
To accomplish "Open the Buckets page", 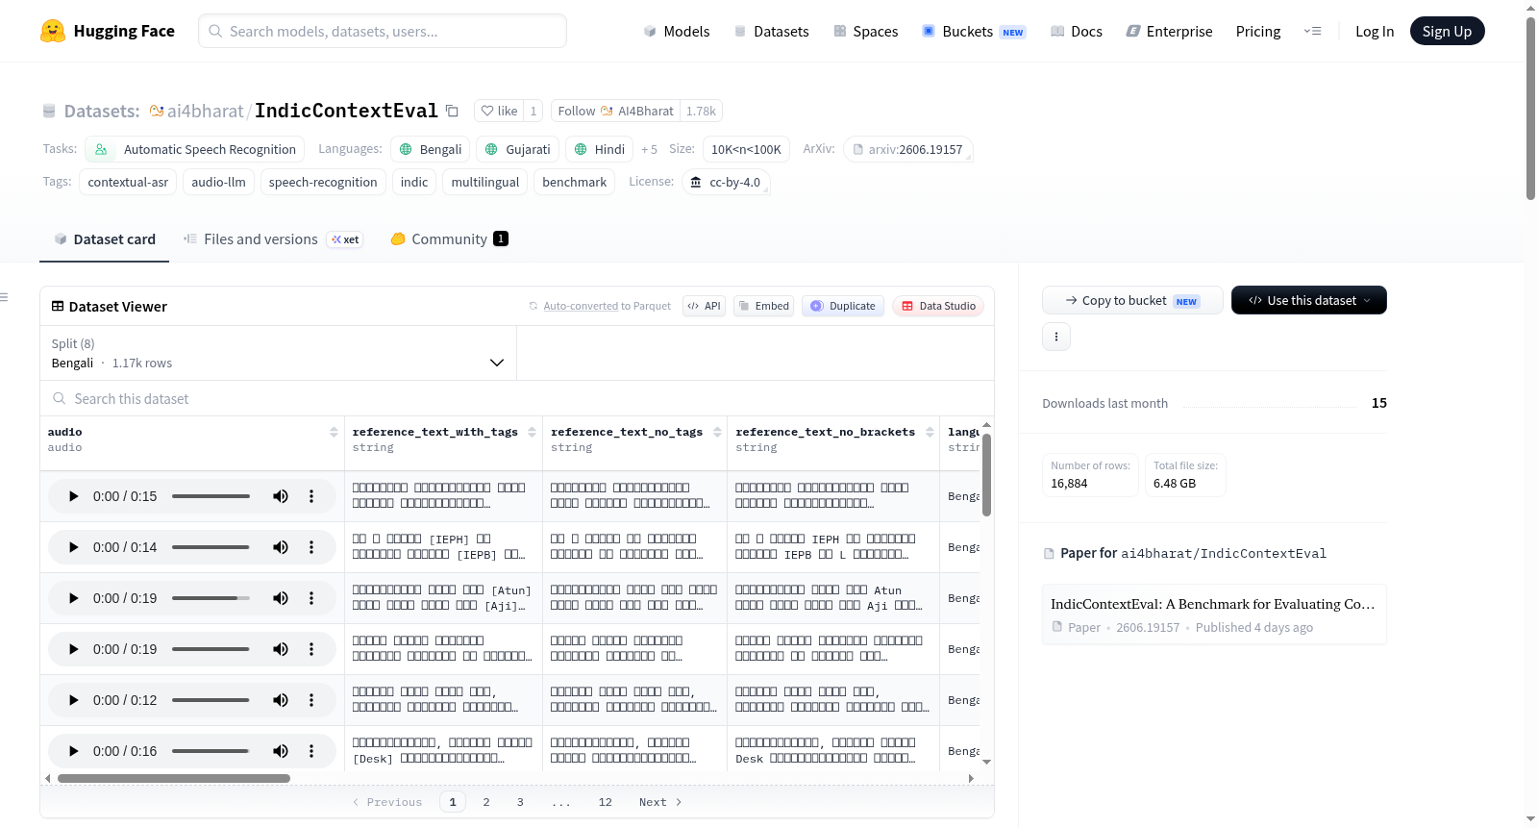I will [x=974, y=31].
